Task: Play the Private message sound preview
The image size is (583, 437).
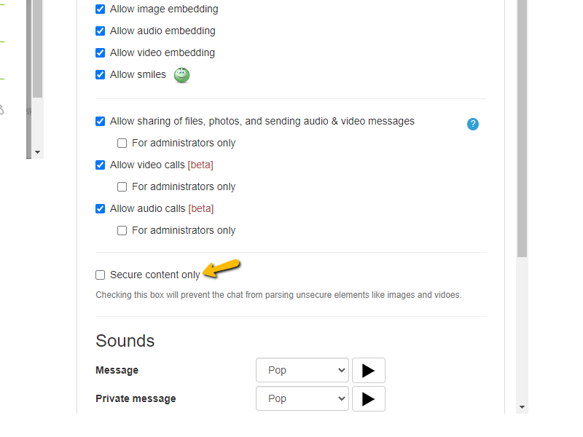Action: 368,398
